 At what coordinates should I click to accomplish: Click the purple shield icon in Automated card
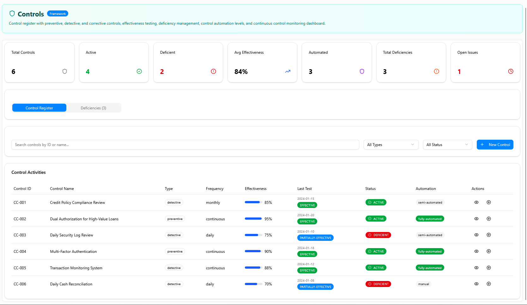click(362, 71)
